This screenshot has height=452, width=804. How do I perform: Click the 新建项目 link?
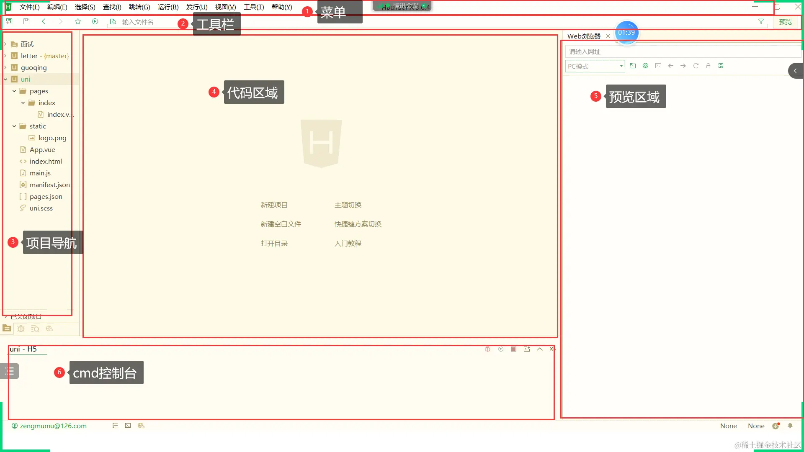click(274, 205)
